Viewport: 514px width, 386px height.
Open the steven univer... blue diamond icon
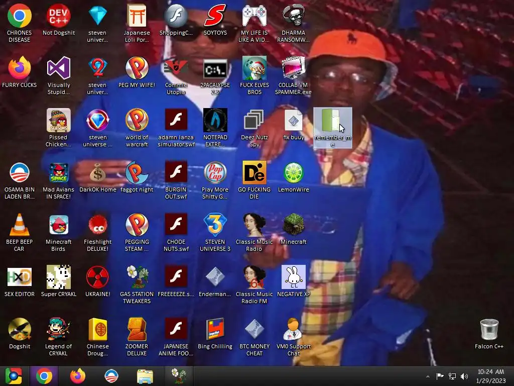tap(98, 16)
